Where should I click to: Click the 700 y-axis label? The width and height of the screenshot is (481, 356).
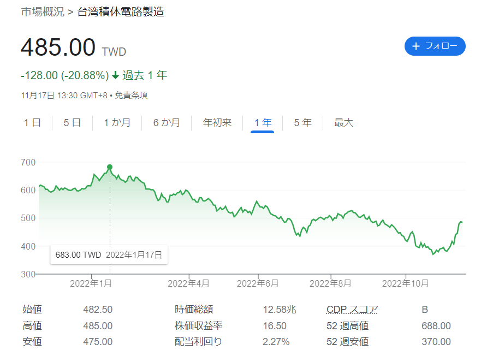(x=28, y=162)
